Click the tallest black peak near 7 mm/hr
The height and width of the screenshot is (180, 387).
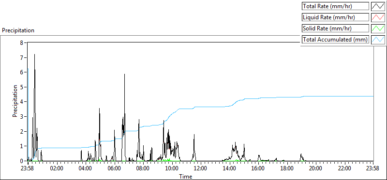[x=34, y=55]
